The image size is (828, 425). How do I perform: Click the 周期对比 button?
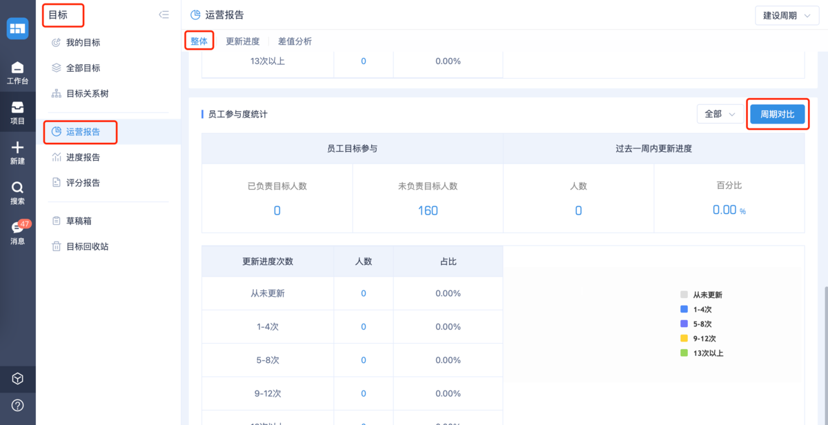[x=777, y=115]
